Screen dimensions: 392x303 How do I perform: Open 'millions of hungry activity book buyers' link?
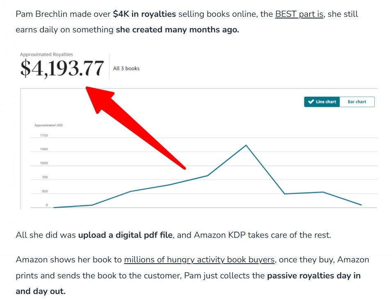(199, 260)
